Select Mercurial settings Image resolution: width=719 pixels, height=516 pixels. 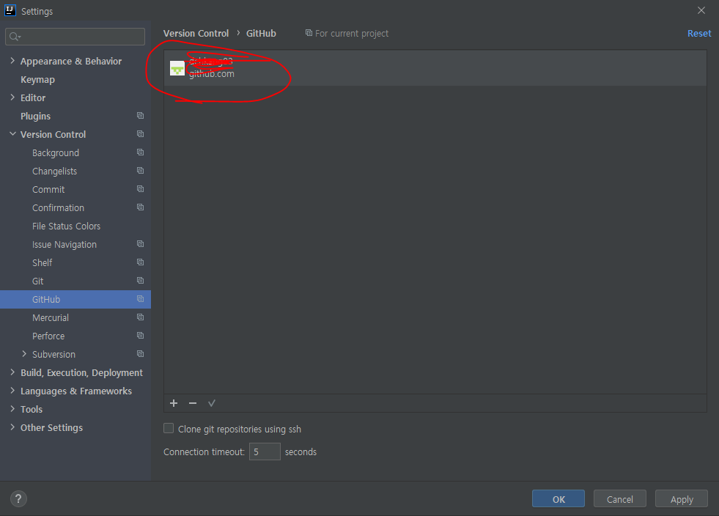click(x=51, y=318)
